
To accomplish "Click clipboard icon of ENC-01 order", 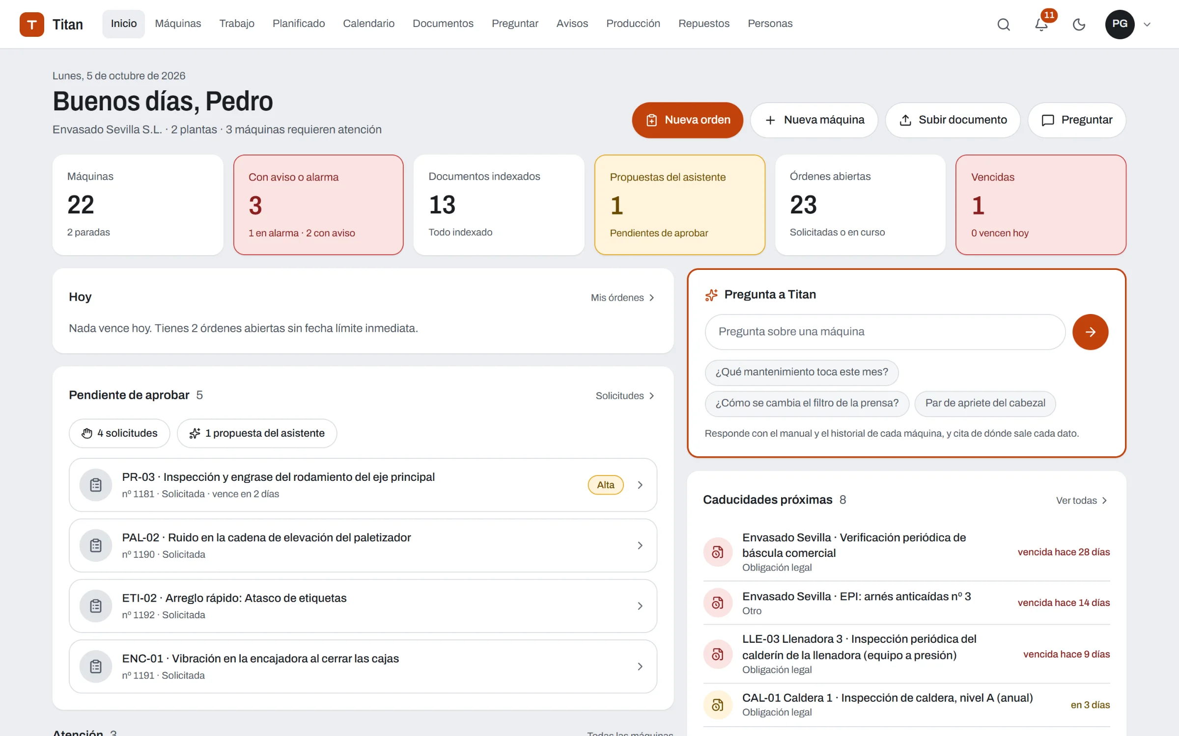I will 96,666.
